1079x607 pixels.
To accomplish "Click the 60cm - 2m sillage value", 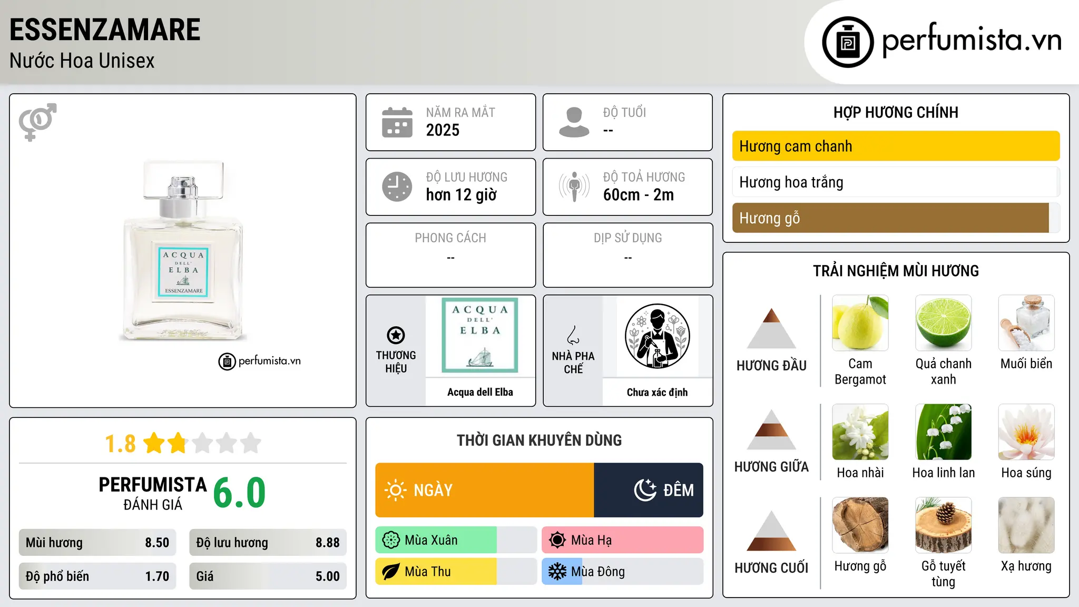I will tap(639, 195).
